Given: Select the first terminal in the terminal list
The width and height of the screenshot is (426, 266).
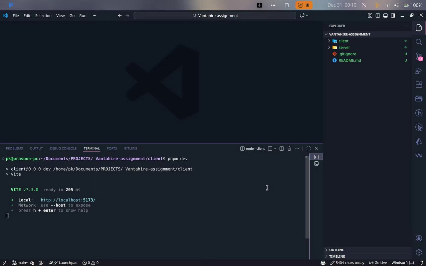Looking at the screenshot, I should point(317,157).
